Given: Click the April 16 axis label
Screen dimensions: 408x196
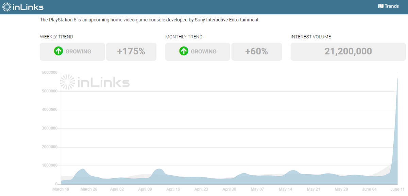Looking at the screenshot, I should click(x=173, y=189).
